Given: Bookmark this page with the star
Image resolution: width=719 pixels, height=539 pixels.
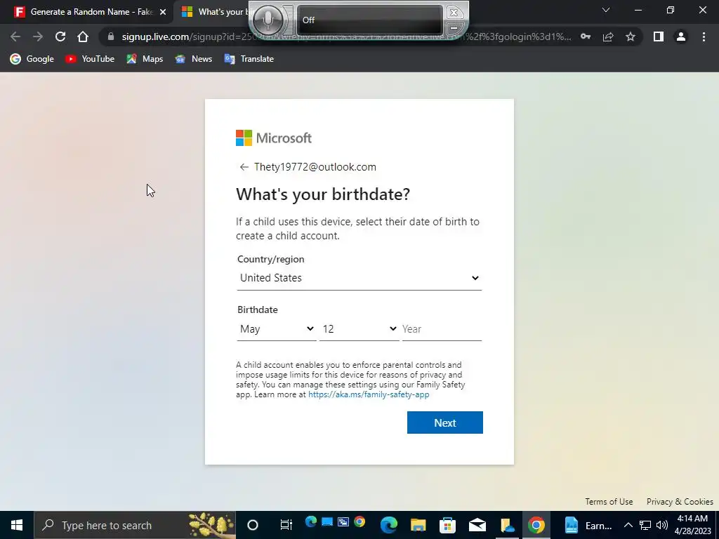Looking at the screenshot, I should click(x=631, y=36).
